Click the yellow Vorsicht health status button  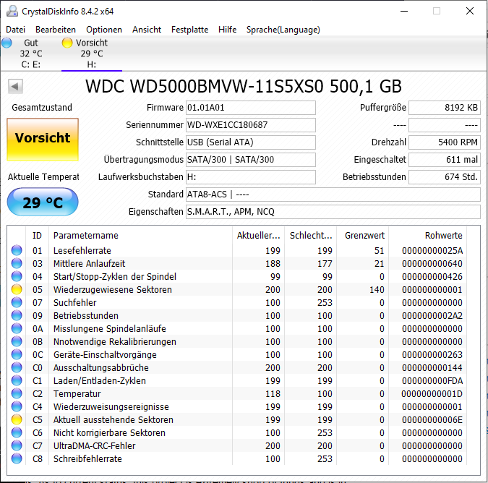tap(43, 138)
